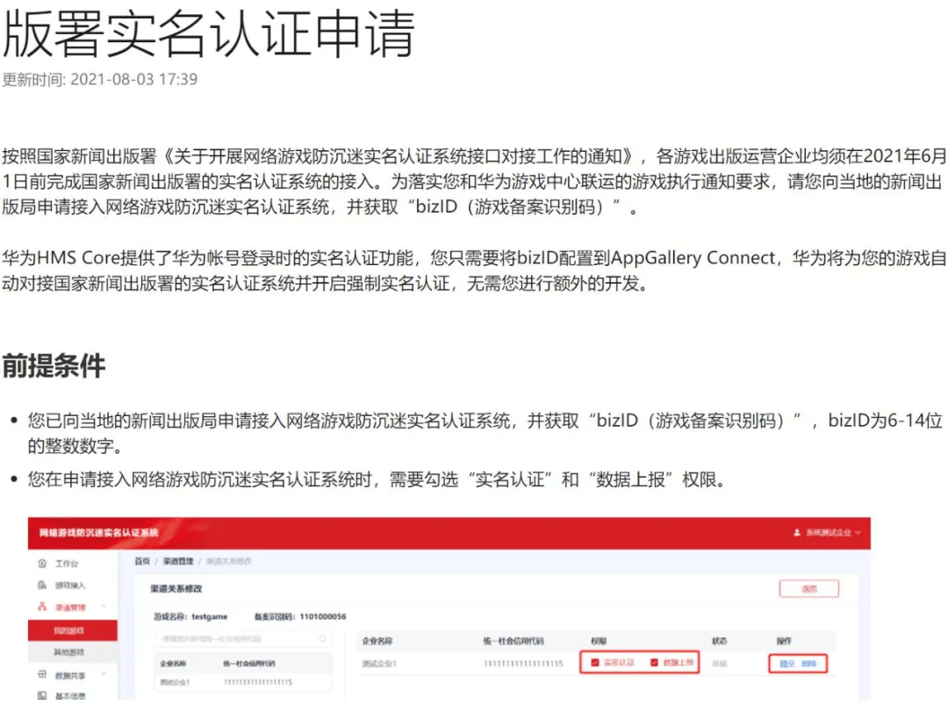
Task: Expand the 数据共享 menu chevron
Action: (x=104, y=674)
